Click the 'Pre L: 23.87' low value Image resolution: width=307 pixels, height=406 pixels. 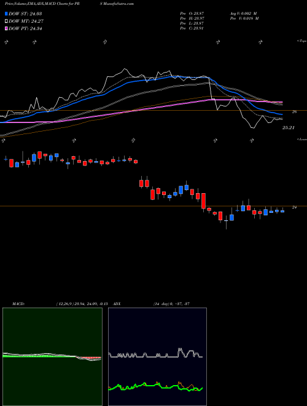coord(192,23)
